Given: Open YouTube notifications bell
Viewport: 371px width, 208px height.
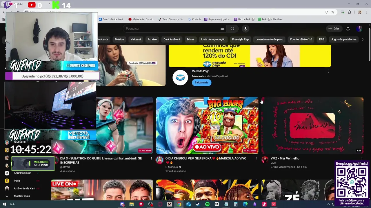Looking at the screenshot, I should click(348, 29).
